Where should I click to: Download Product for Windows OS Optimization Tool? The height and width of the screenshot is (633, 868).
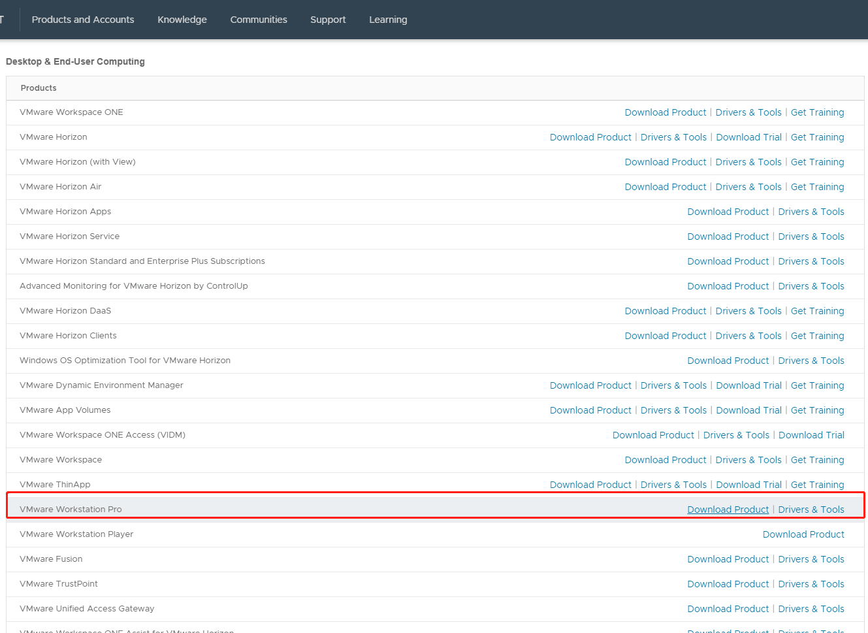tap(728, 361)
